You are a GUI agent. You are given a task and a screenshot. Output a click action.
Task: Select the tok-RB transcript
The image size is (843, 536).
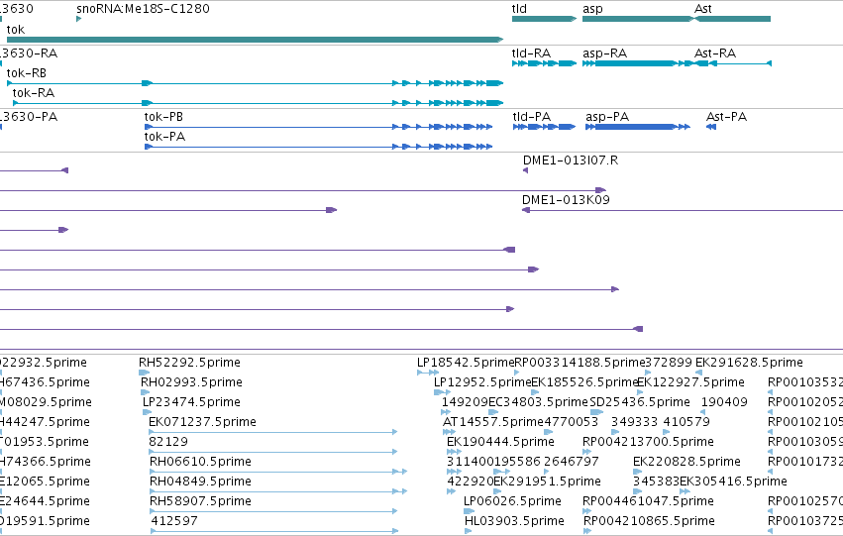tap(255, 83)
